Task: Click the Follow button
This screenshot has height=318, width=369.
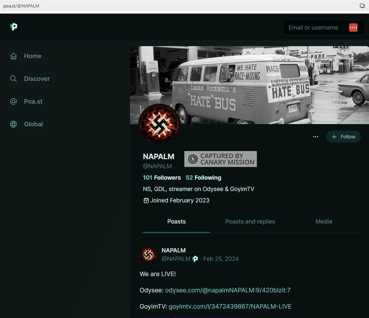Action: 343,137
